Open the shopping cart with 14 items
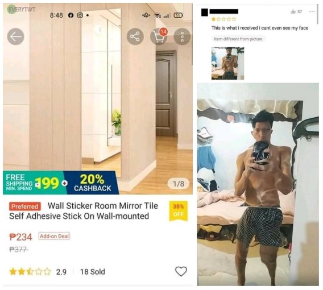 [x=159, y=36]
